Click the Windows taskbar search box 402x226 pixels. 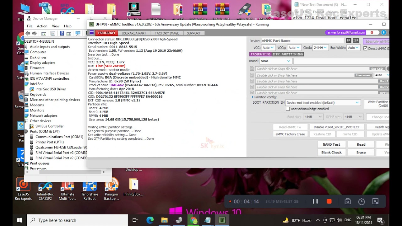pos(77,220)
